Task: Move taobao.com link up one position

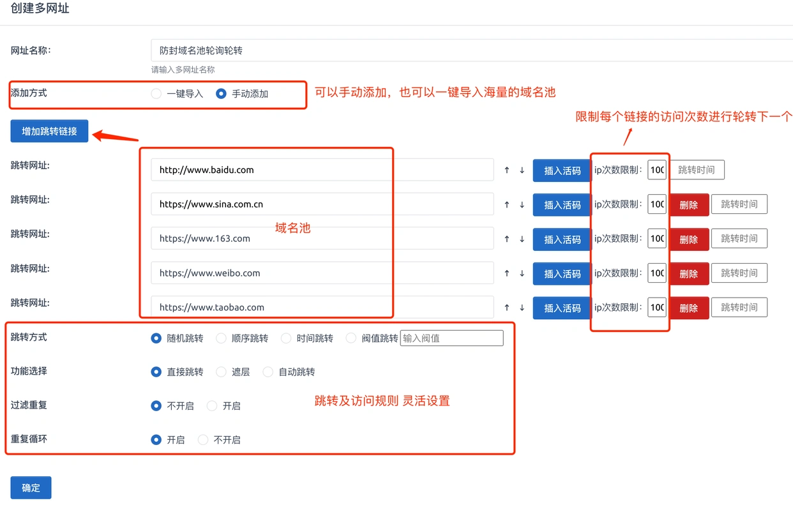Action: pyautogui.click(x=507, y=308)
